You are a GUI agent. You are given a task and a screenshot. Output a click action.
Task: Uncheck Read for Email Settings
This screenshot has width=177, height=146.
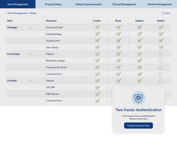pos(119,34)
